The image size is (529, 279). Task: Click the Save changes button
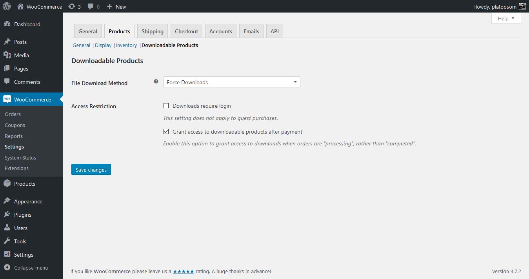point(91,170)
